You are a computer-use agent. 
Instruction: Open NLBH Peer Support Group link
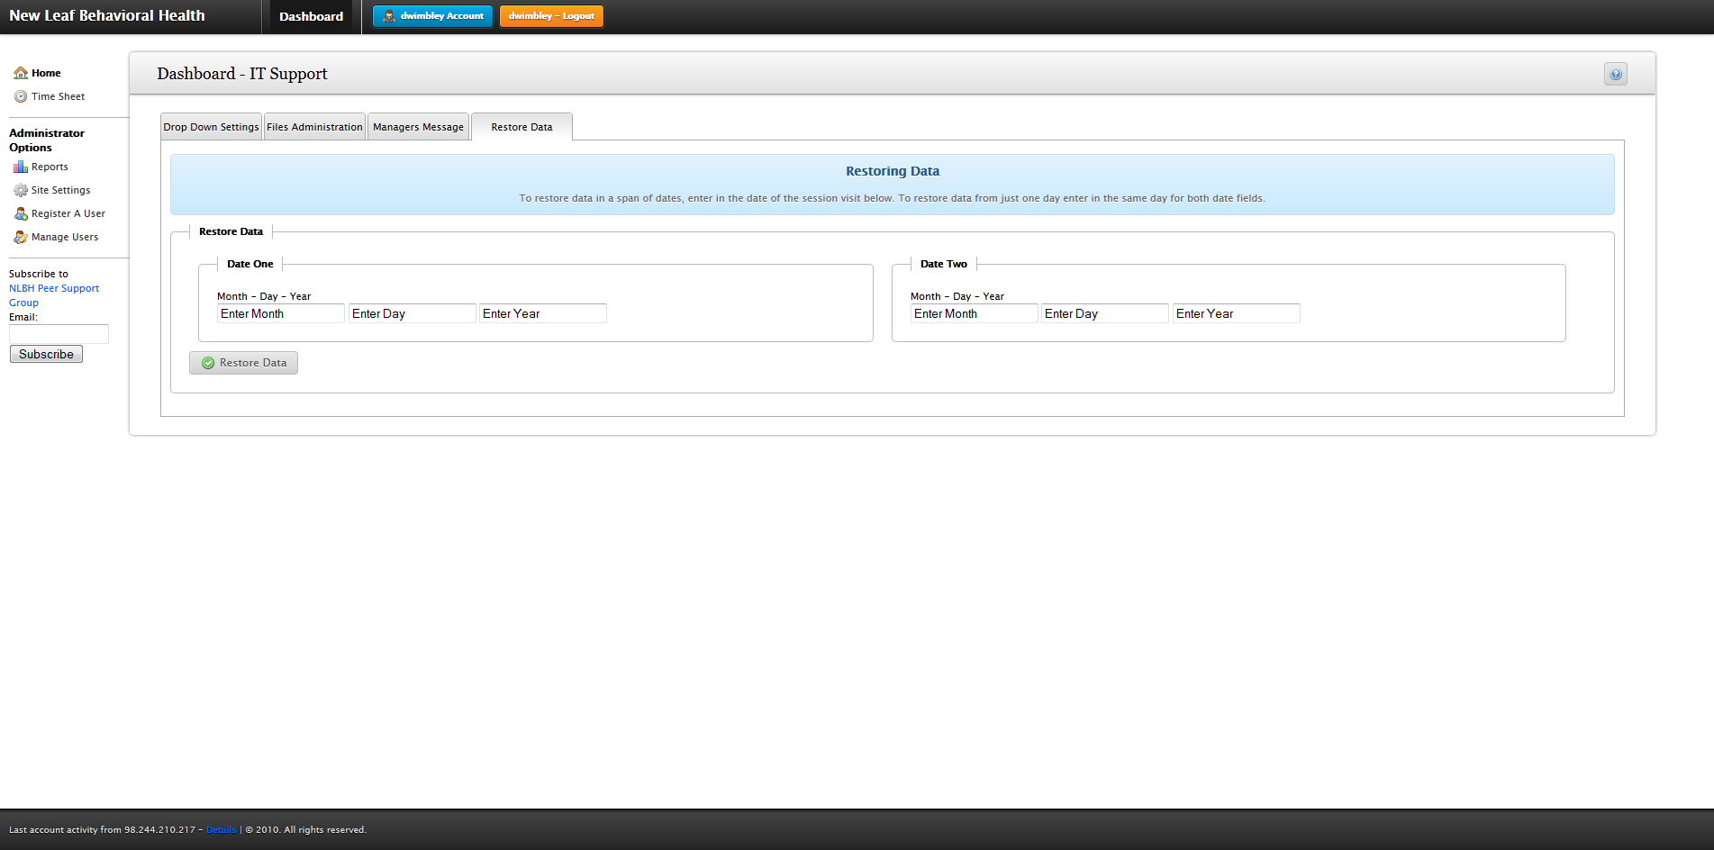54,288
